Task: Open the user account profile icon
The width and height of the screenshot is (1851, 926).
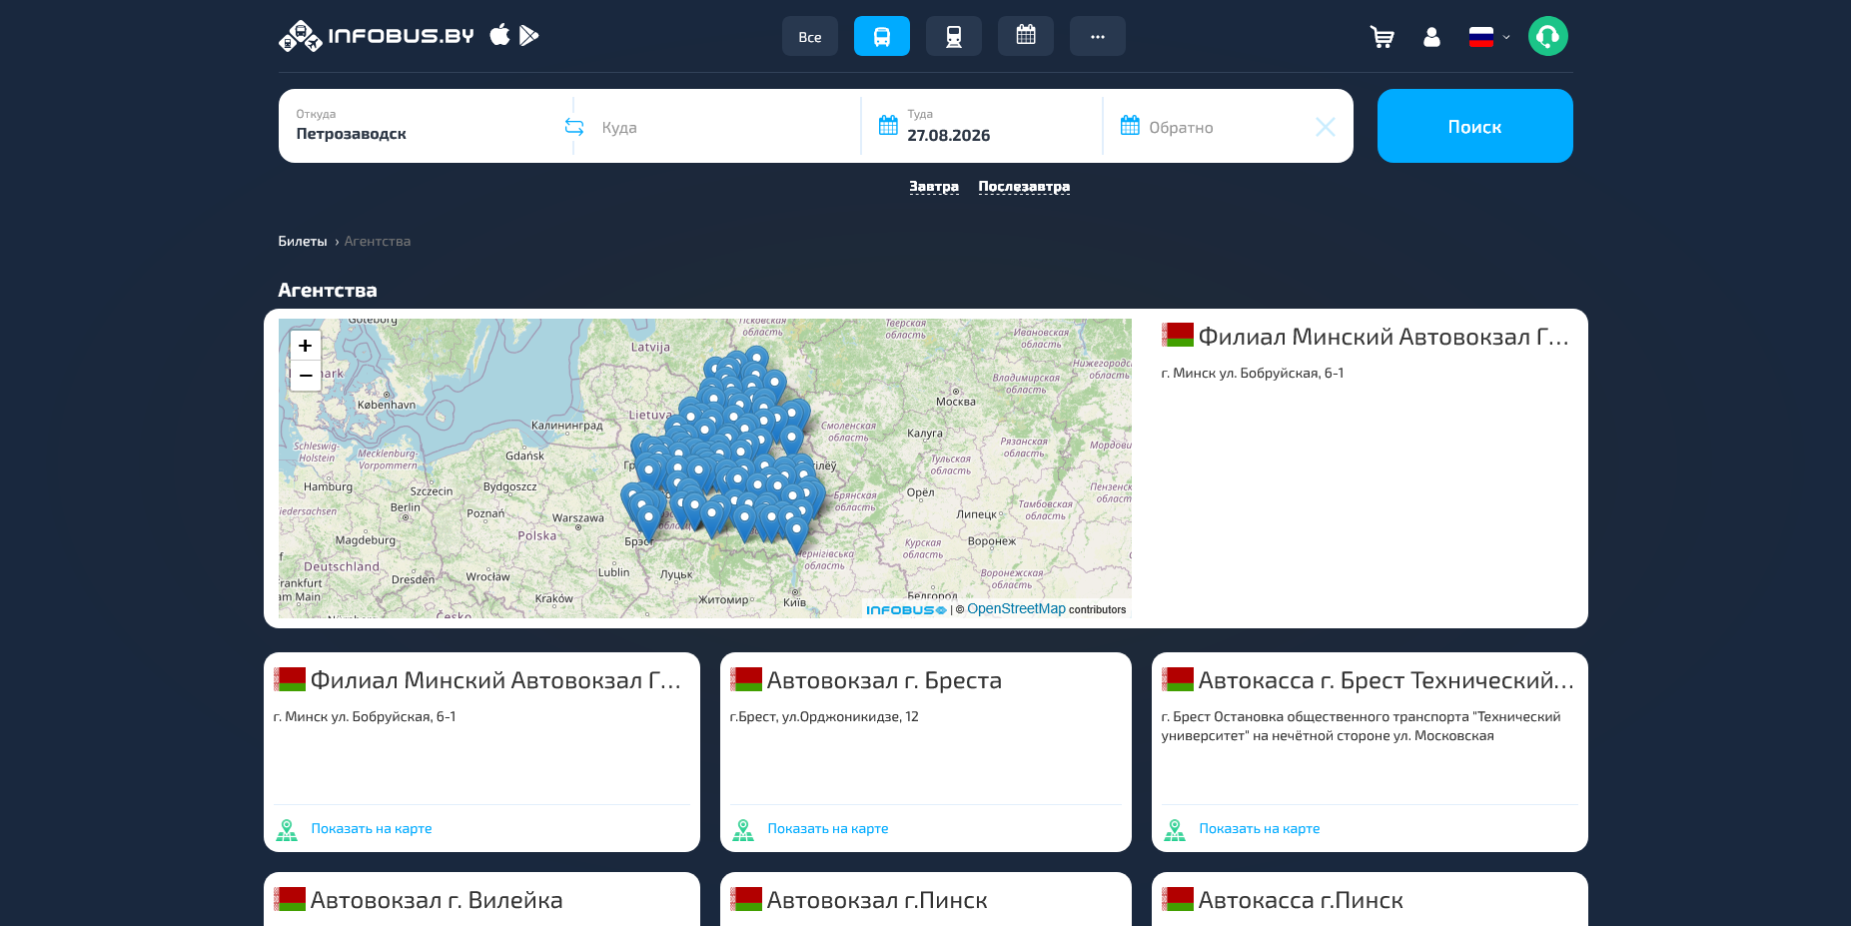Action: (1431, 37)
